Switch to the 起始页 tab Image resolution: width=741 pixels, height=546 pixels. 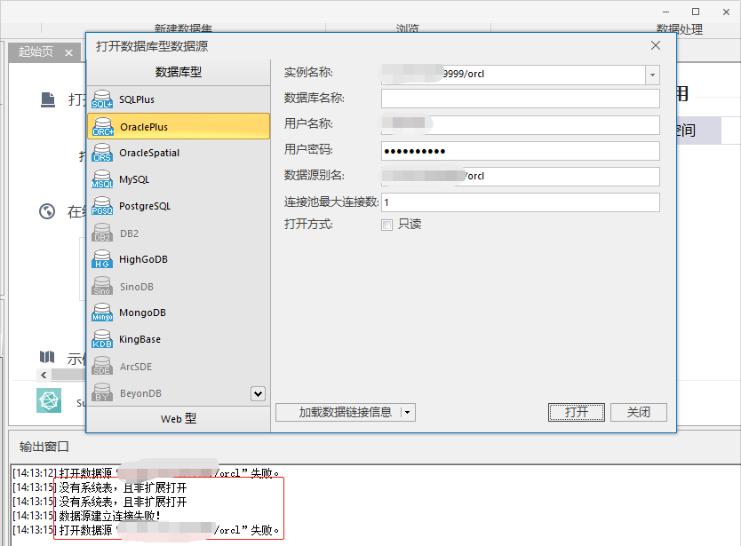click(36, 51)
